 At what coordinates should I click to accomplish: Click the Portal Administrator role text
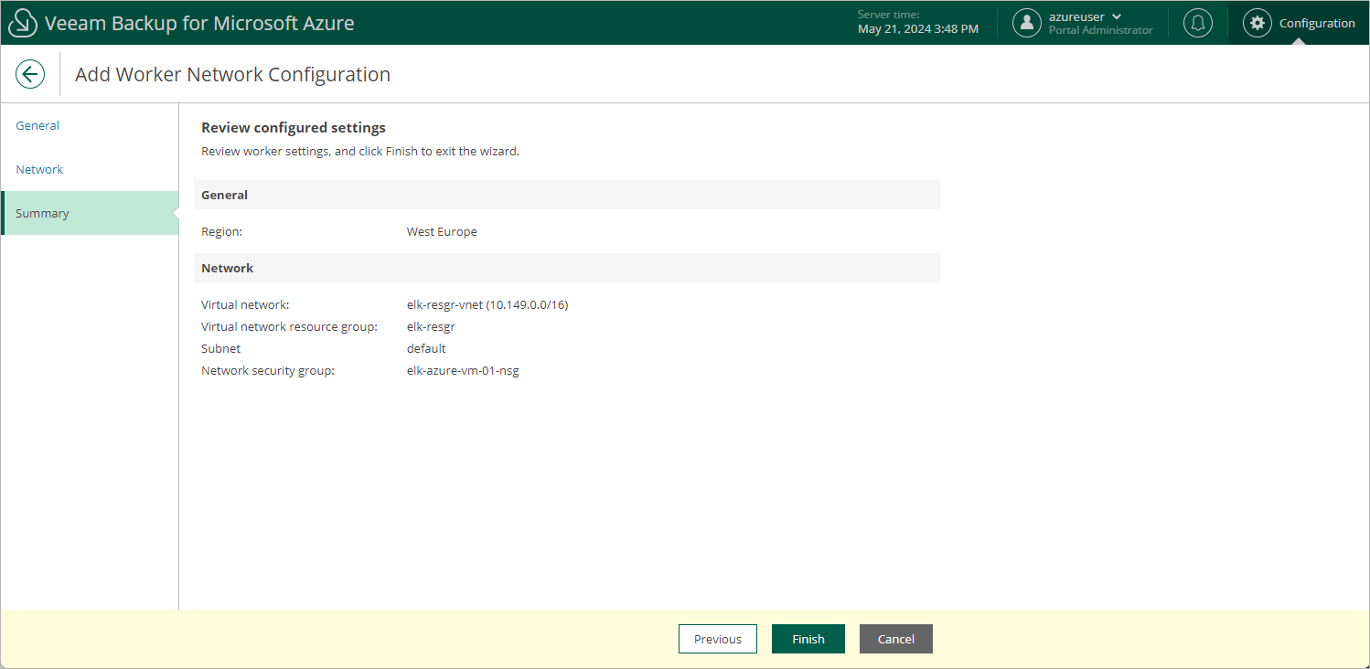tap(1101, 30)
